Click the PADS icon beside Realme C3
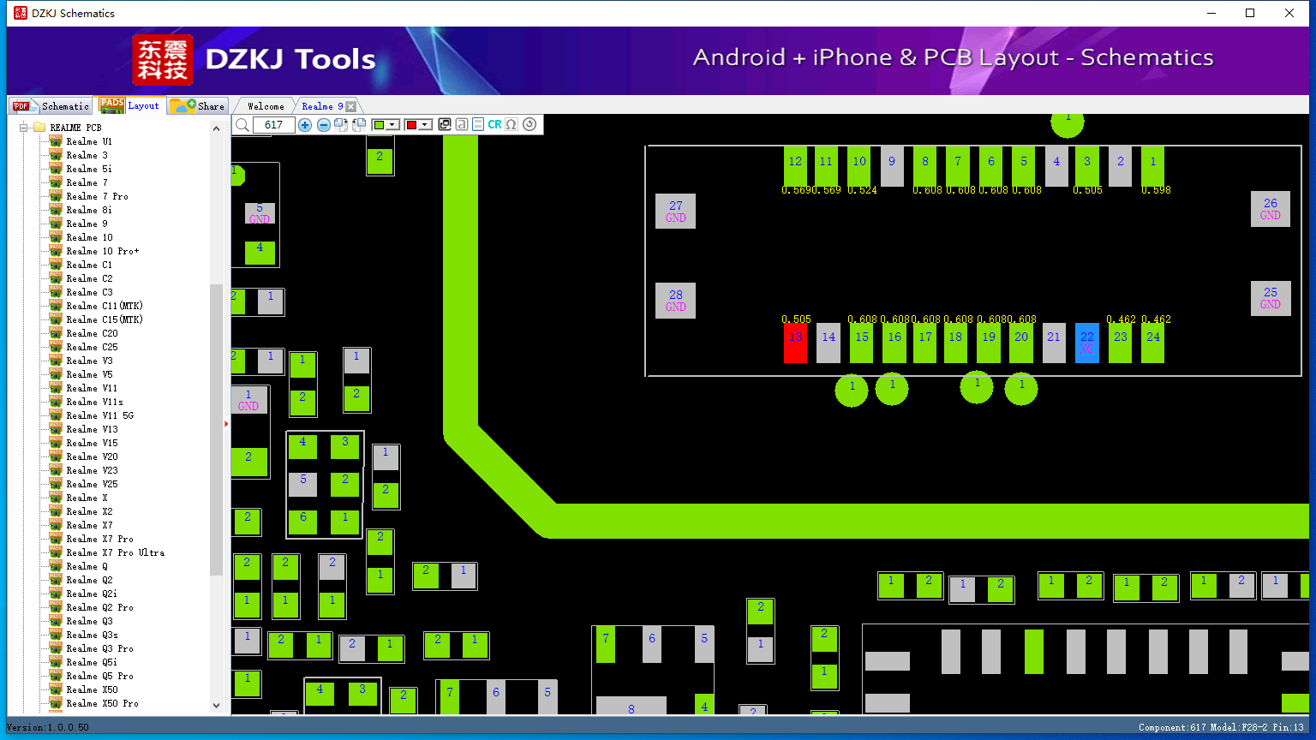The height and width of the screenshot is (740, 1316). point(56,291)
